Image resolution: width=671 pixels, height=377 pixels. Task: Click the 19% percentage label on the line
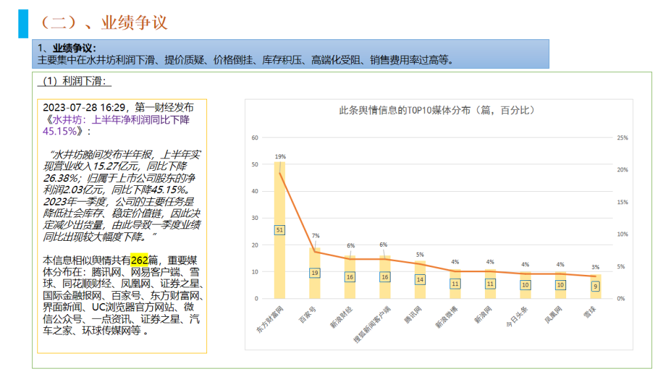click(x=280, y=157)
